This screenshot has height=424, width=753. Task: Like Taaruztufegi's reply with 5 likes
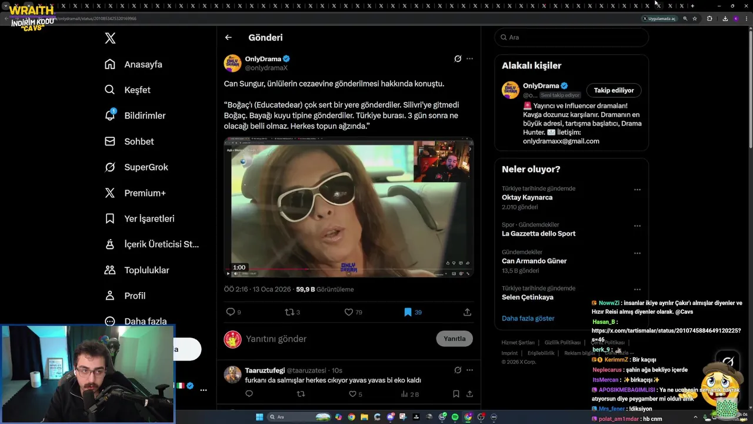(355, 394)
